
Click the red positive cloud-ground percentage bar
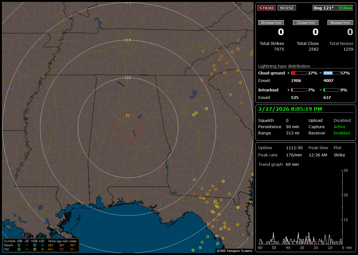click(299, 73)
